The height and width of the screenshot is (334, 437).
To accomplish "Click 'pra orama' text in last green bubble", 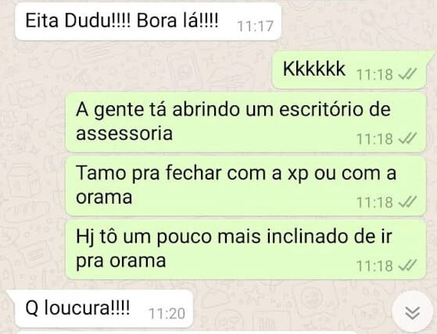I will click(x=120, y=261).
